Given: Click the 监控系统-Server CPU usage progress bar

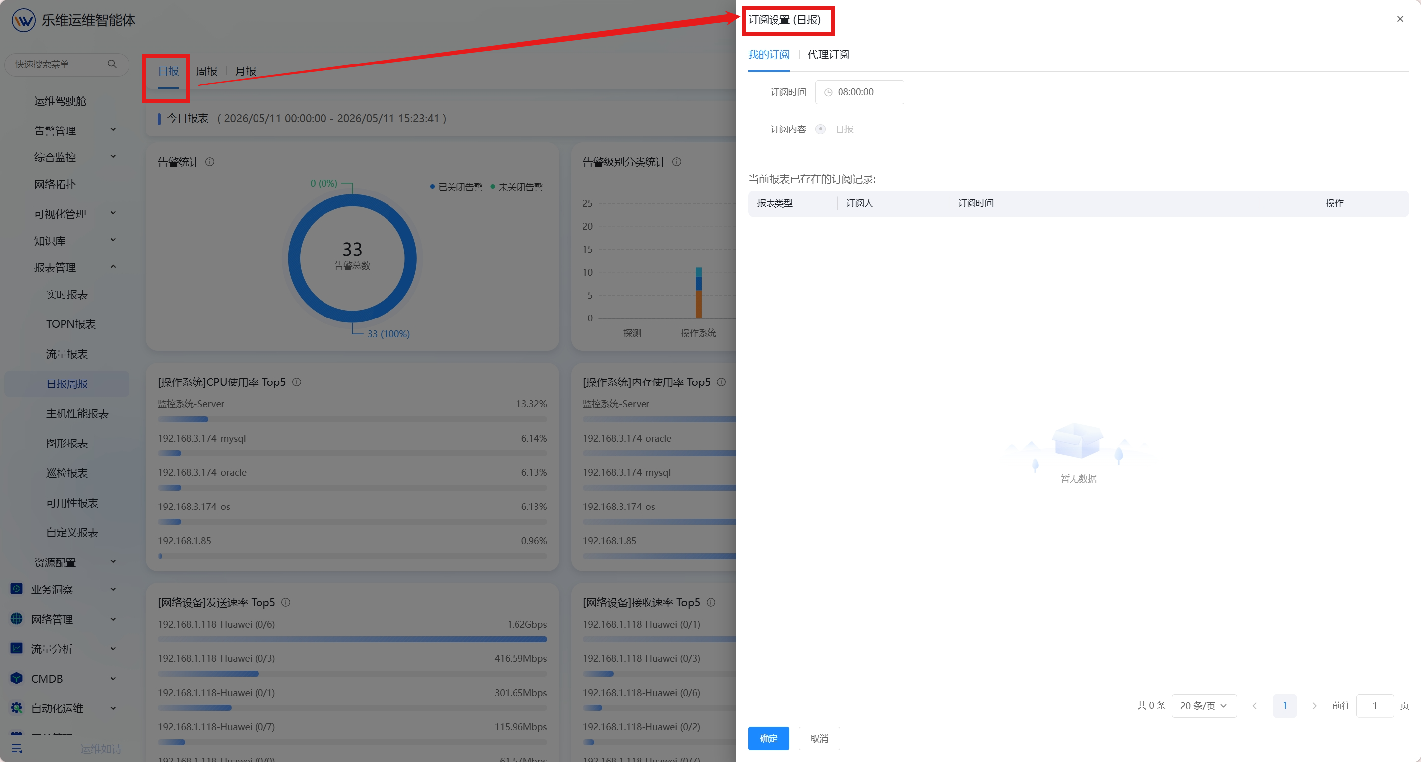Looking at the screenshot, I should 352,419.
